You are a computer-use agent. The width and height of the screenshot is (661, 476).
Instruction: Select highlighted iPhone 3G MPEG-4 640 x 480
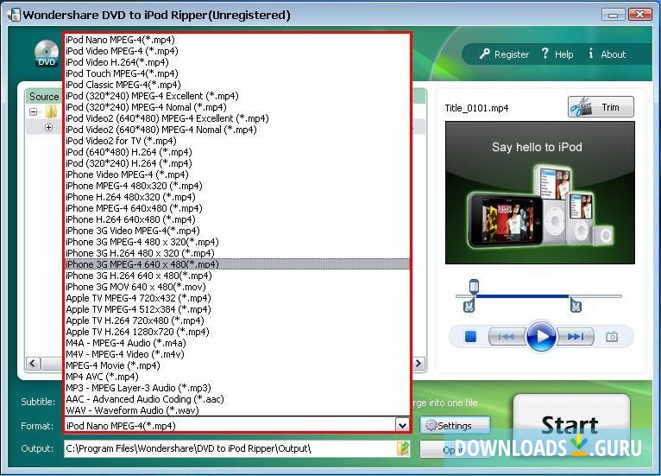click(237, 264)
